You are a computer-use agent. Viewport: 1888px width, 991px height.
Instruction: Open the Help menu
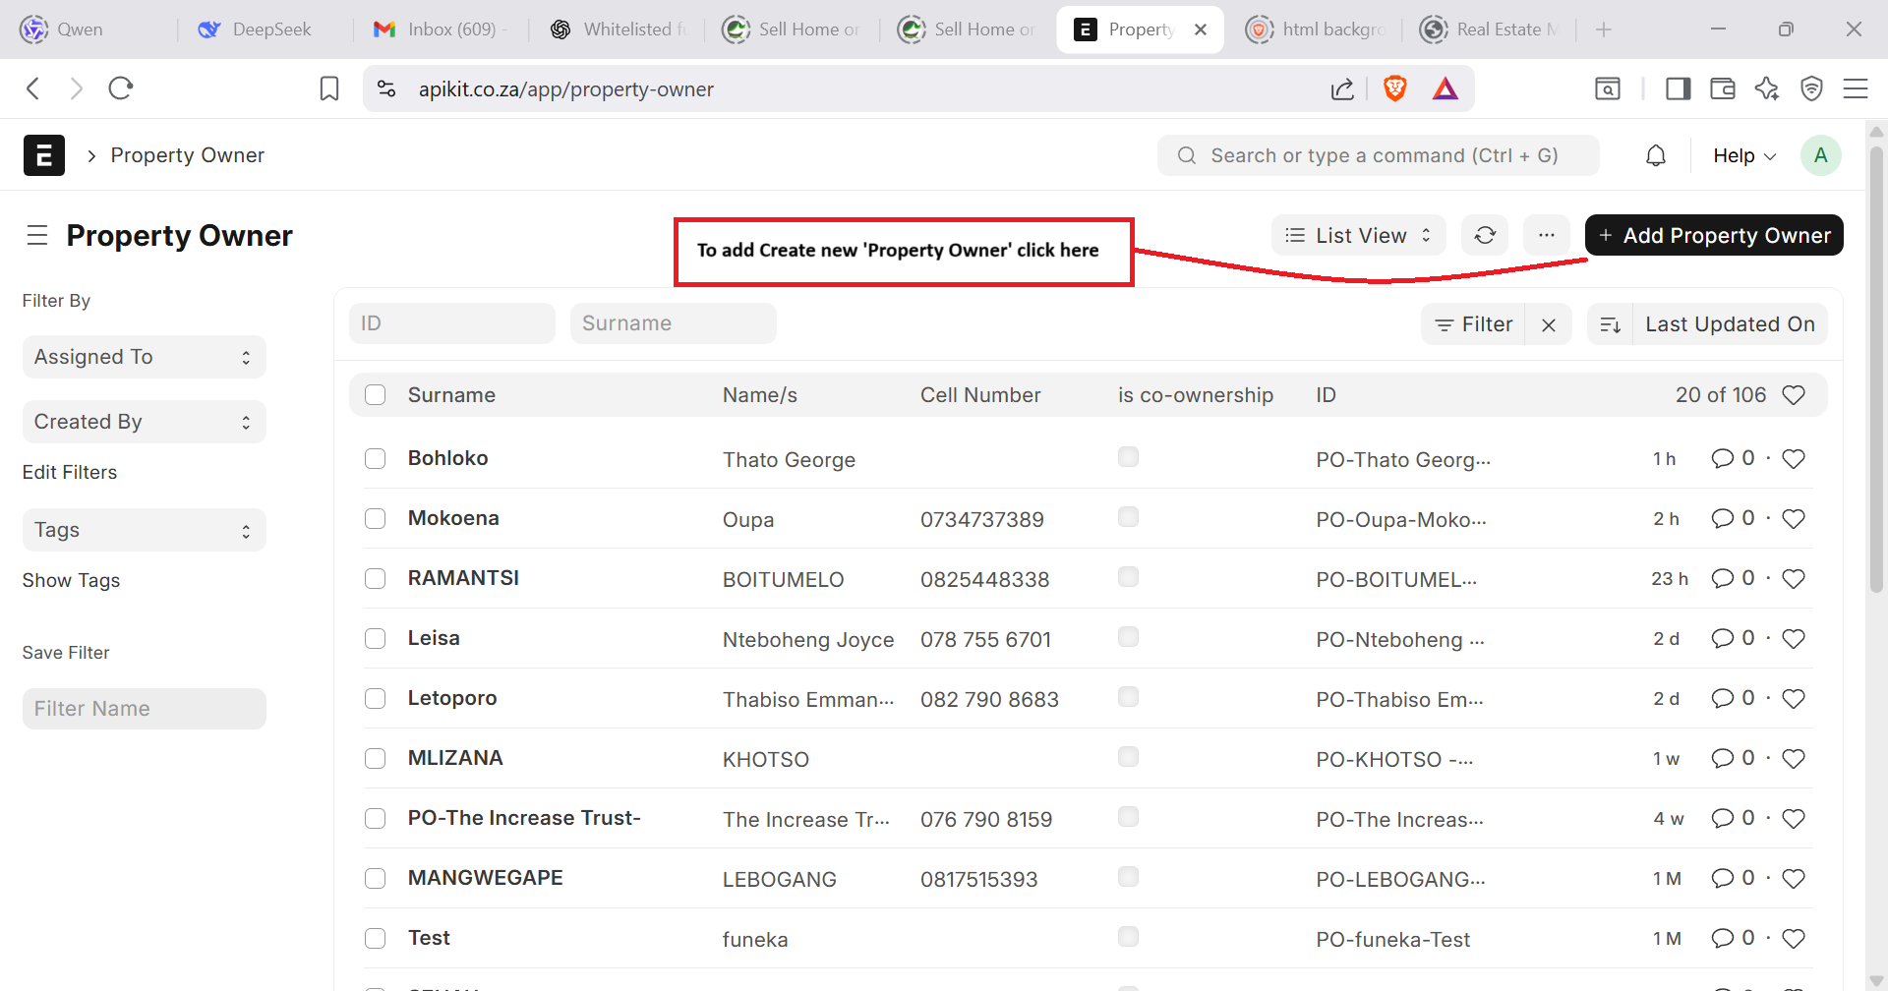[1743, 155]
